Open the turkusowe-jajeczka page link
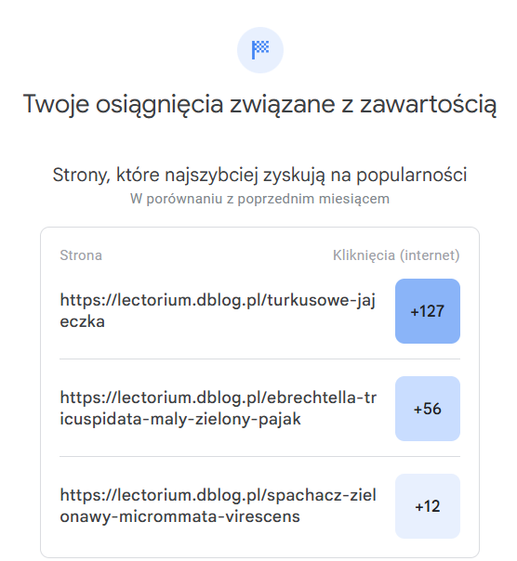Image resolution: width=517 pixels, height=561 pixels. click(218, 310)
